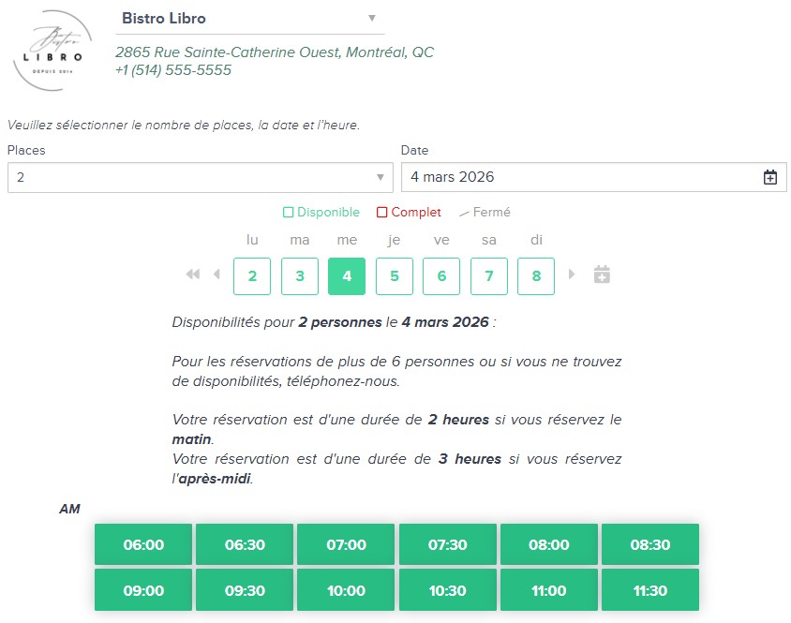
Task: Click the Bistro Libro logo
Action: [52, 51]
